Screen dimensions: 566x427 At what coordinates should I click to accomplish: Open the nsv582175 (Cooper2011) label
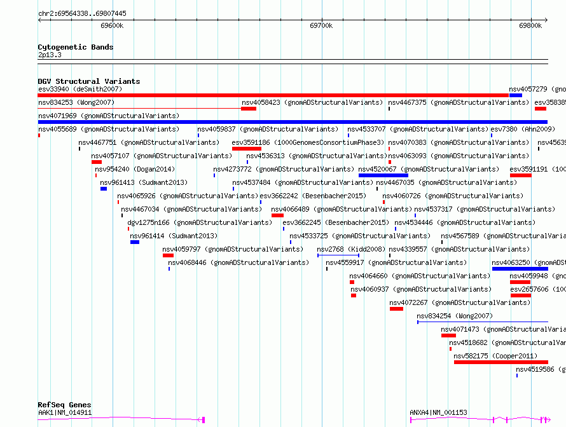click(x=495, y=356)
